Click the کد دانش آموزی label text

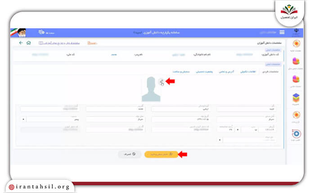(270, 54)
